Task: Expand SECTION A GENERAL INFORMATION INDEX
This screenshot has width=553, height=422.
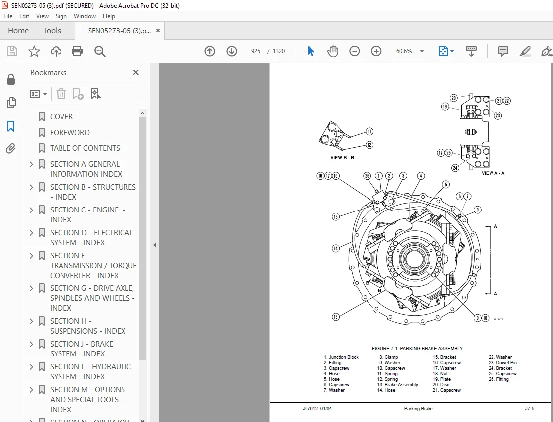Action: coord(31,164)
